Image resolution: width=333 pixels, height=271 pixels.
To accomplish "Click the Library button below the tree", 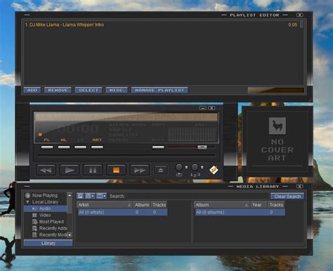I will pyautogui.click(x=48, y=243).
